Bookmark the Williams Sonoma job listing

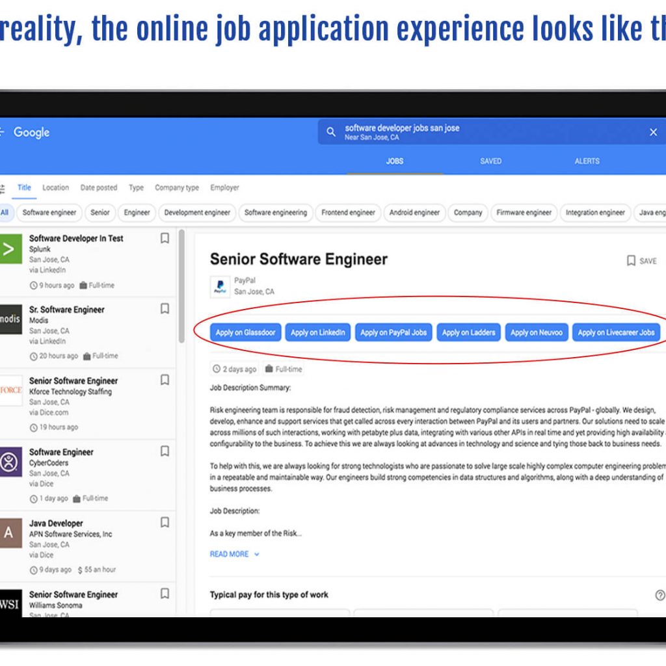(165, 593)
